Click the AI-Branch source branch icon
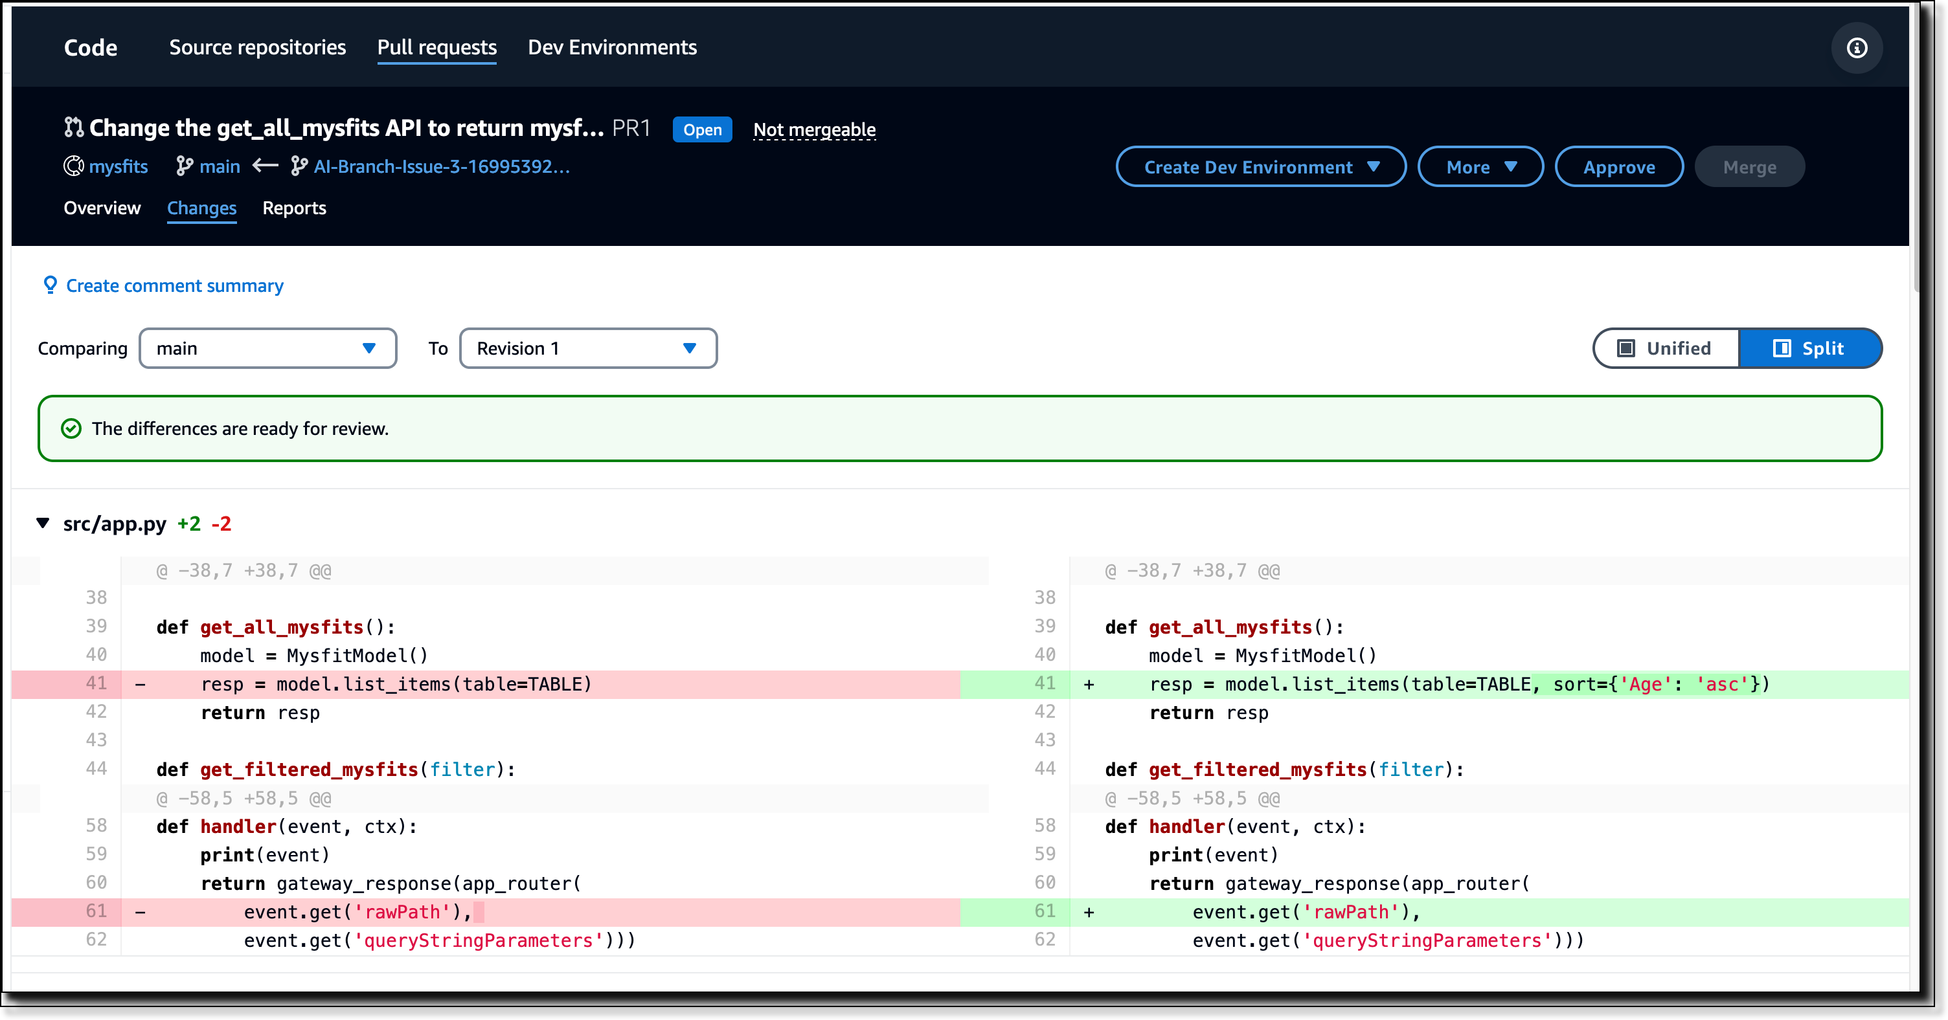The height and width of the screenshot is (1020, 1948). point(299,166)
